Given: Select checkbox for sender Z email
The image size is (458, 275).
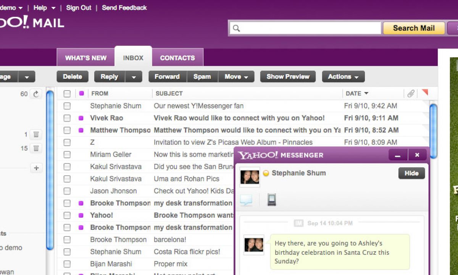Looking at the screenshot, I should click(x=67, y=142).
